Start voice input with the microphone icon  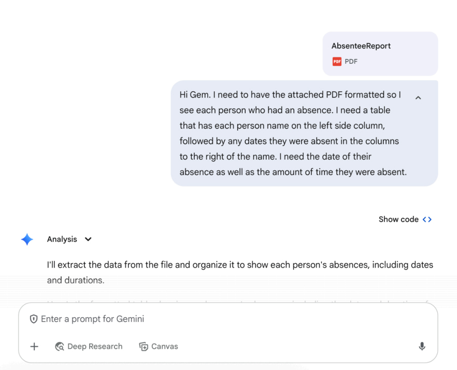click(422, 346)
